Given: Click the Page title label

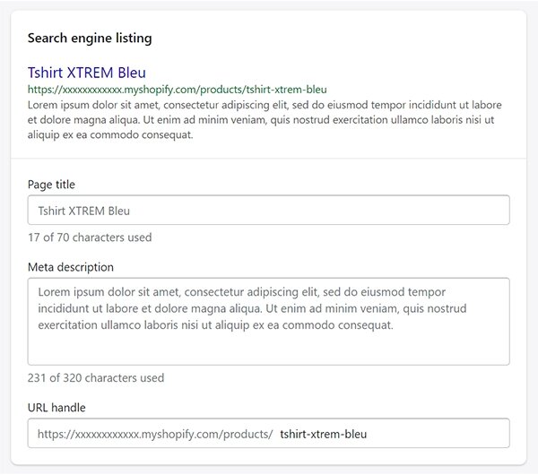Looking at the screenshot, I should 51,185.
